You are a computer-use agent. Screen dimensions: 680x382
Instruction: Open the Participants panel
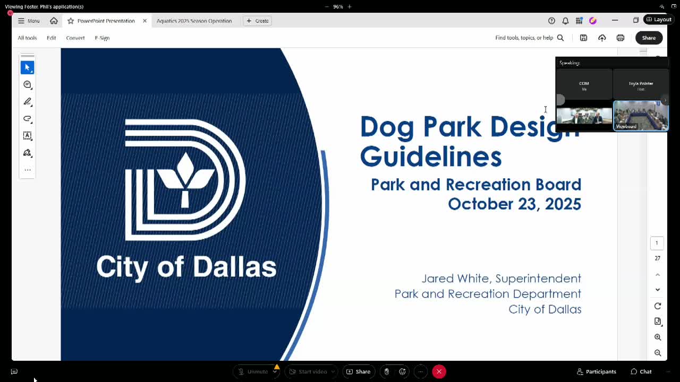coord(597,371)
